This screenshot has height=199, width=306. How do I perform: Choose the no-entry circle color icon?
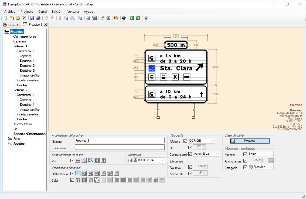(142, 180)
